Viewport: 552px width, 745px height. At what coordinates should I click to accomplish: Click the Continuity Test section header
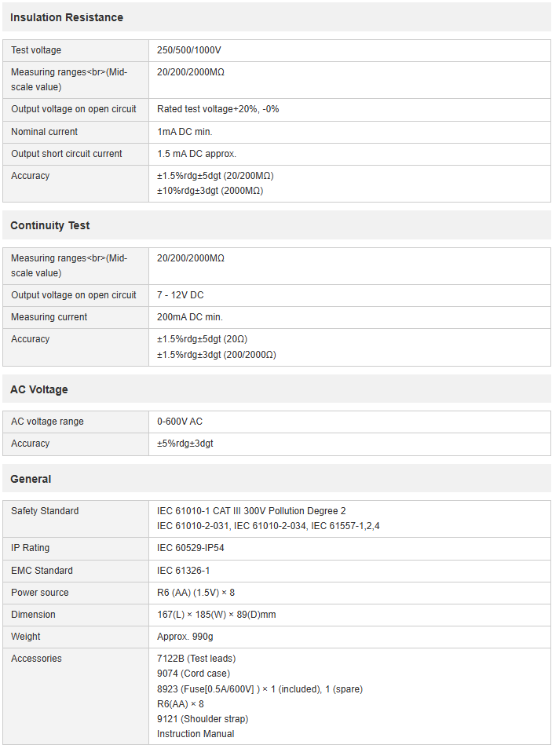click(x=50, y=225)
